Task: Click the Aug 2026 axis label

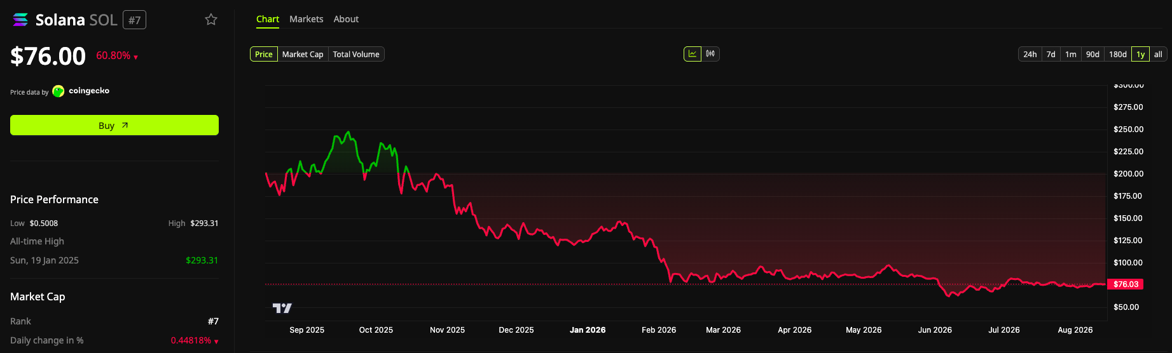Action: pyautogui.click(x=1075, y=330)
